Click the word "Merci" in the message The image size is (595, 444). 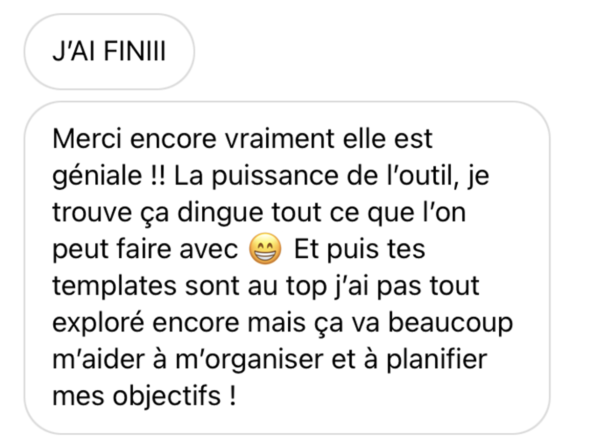[87, 139]
